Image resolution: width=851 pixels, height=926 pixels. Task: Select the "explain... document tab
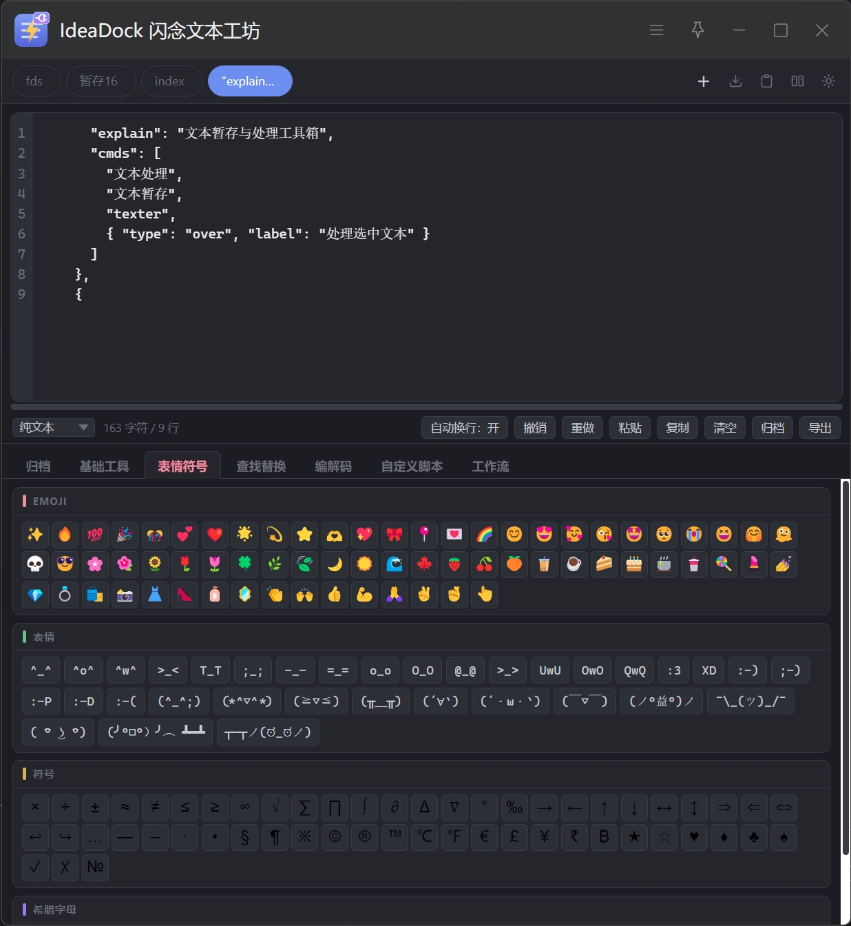[x=249, y=81]
